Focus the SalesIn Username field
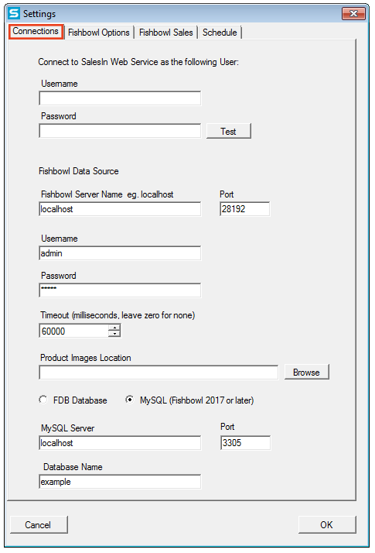 pos(120,98)
